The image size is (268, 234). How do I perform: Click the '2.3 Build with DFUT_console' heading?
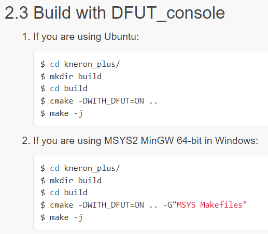[115, 13]
